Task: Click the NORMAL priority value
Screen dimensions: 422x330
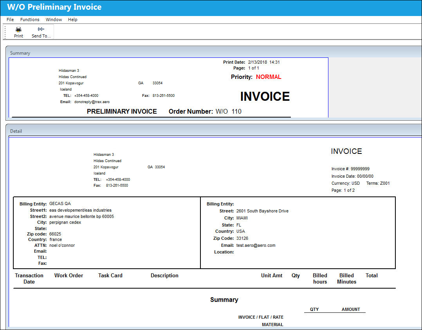Action: coord(268,77)
